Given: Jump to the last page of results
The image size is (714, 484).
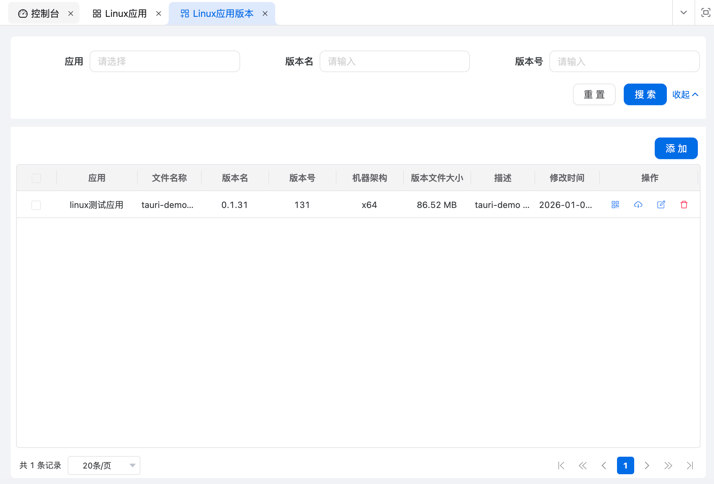Looking at the screenshot, I should click(690, 465).
